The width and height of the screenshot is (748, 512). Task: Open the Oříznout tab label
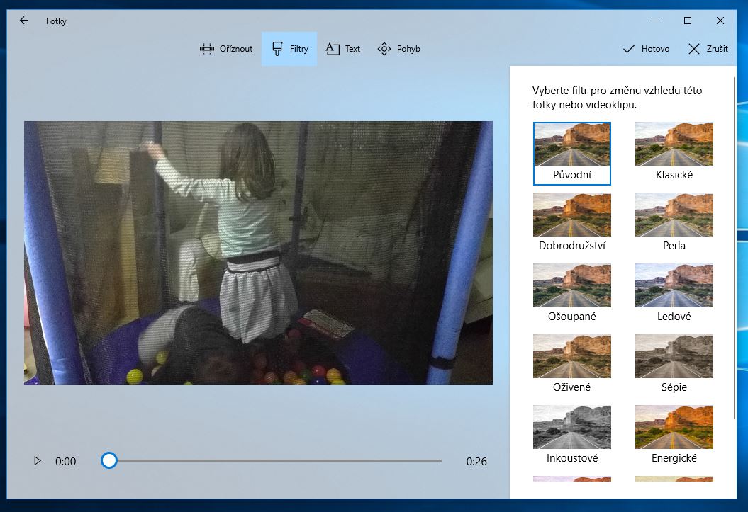click(236, 49)
